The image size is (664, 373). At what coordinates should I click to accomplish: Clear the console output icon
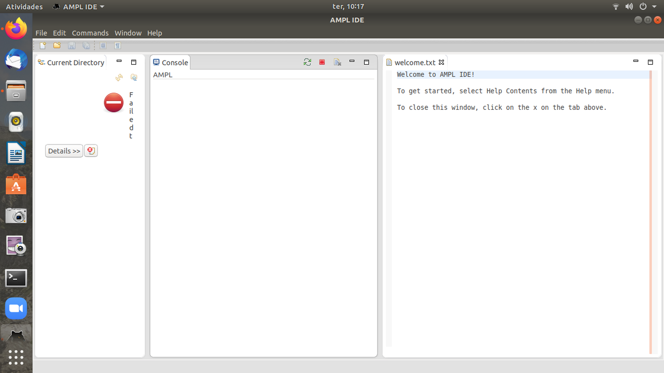(x=338, y=62)
